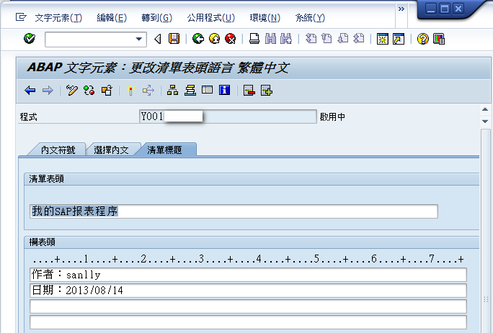Click the green checkmark Enter icon
This screenshot has width=493, height=333.
pyautogui.click(x=30, y=39)
